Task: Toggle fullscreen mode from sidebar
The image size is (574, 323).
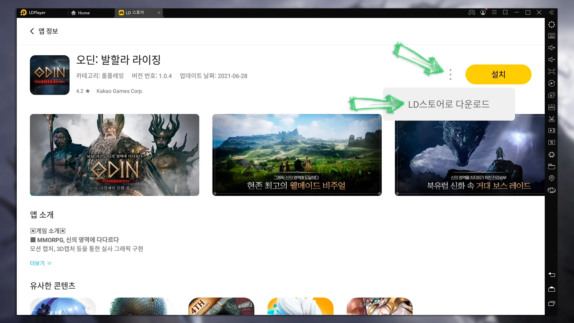Action: [552, 71]
